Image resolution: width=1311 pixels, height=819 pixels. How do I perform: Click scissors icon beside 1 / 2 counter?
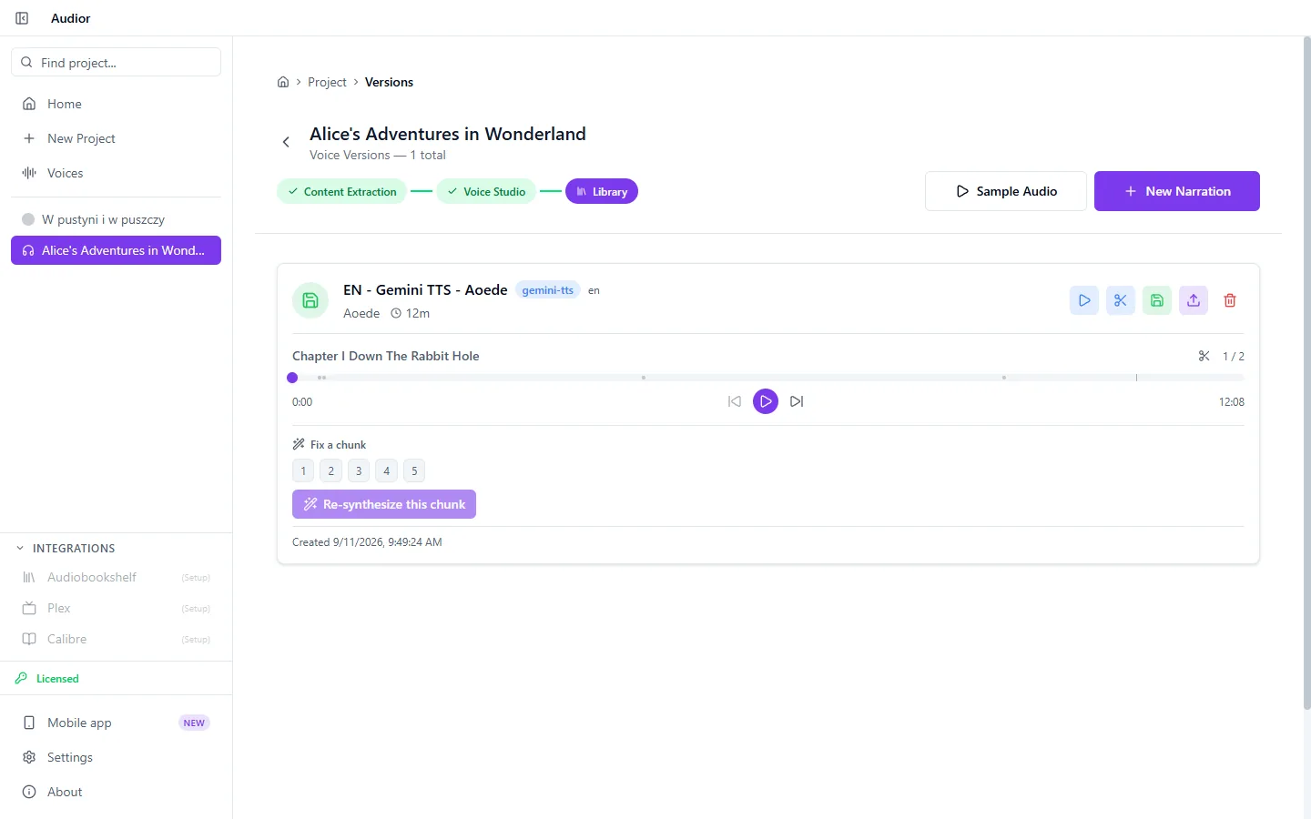pyautogui.click(x=1204, y=356)
